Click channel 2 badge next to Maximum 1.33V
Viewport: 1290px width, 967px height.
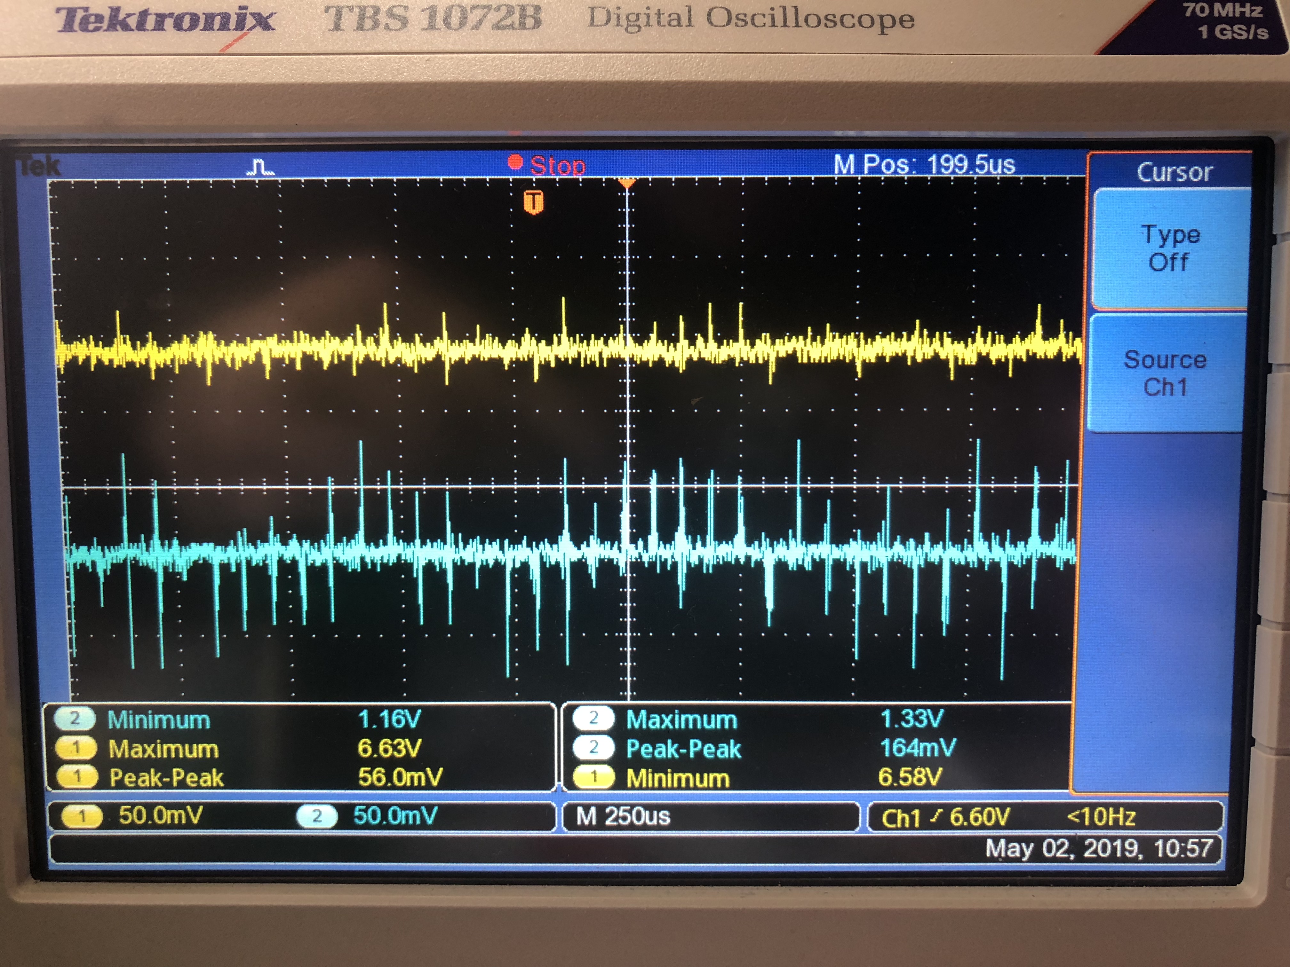pyautogui.click(x=593, y=718)
